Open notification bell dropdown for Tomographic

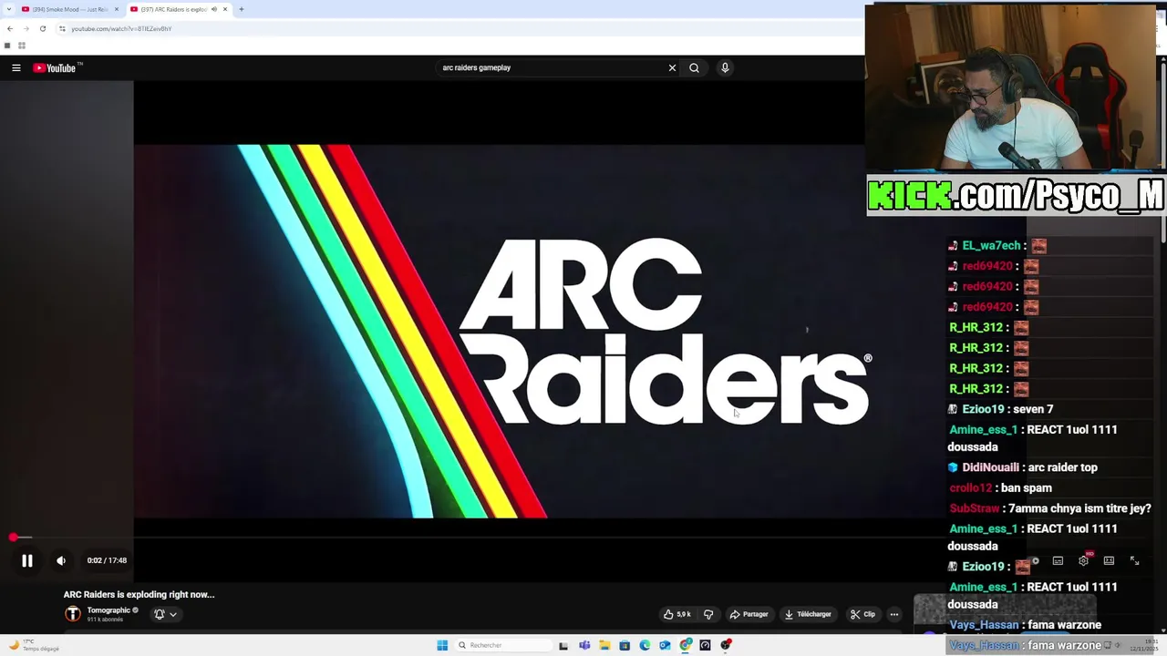tap(165, 614)
